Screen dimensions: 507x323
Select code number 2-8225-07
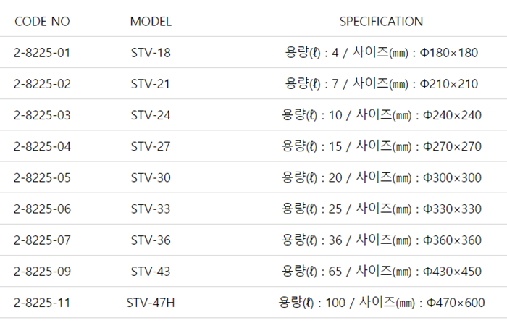click(43, 240)
